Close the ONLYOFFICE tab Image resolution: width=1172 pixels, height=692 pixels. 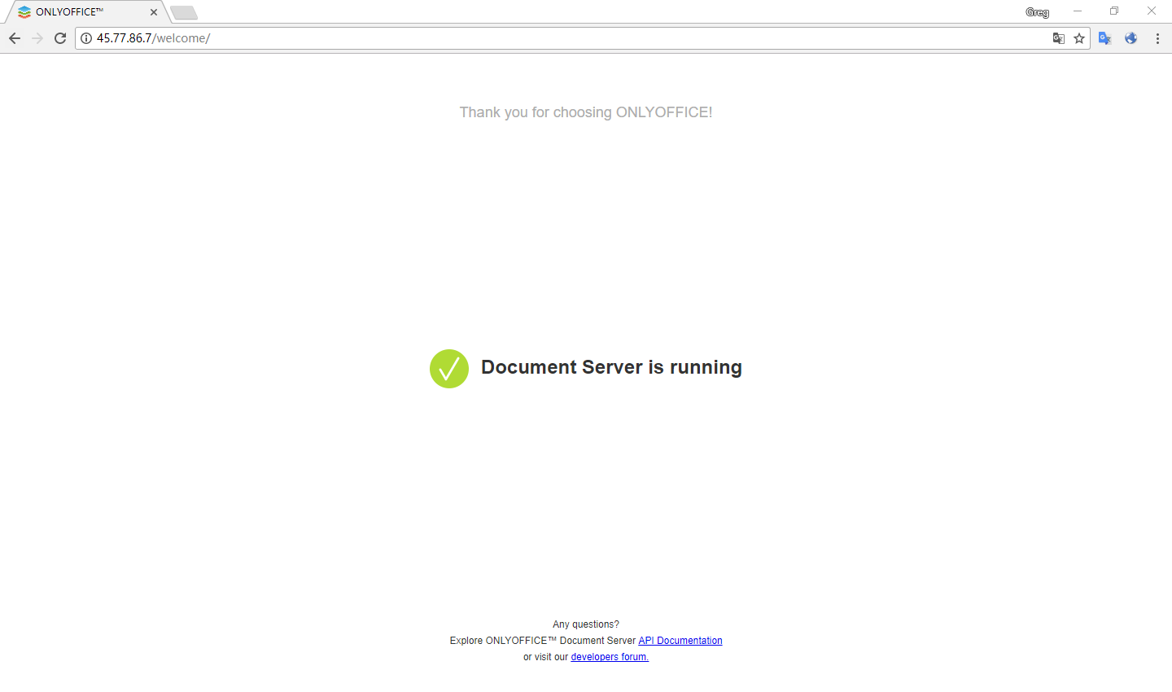point(154,12)
